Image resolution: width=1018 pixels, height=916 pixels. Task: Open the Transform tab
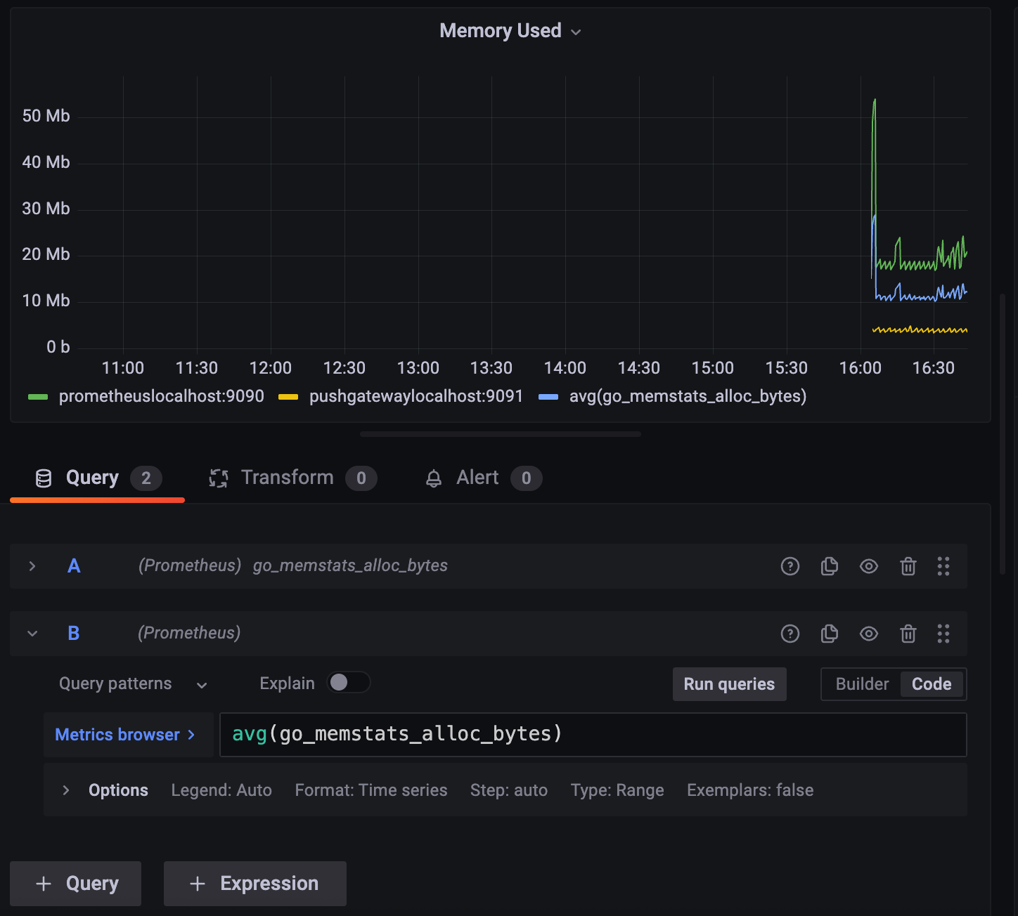(292, 478)
